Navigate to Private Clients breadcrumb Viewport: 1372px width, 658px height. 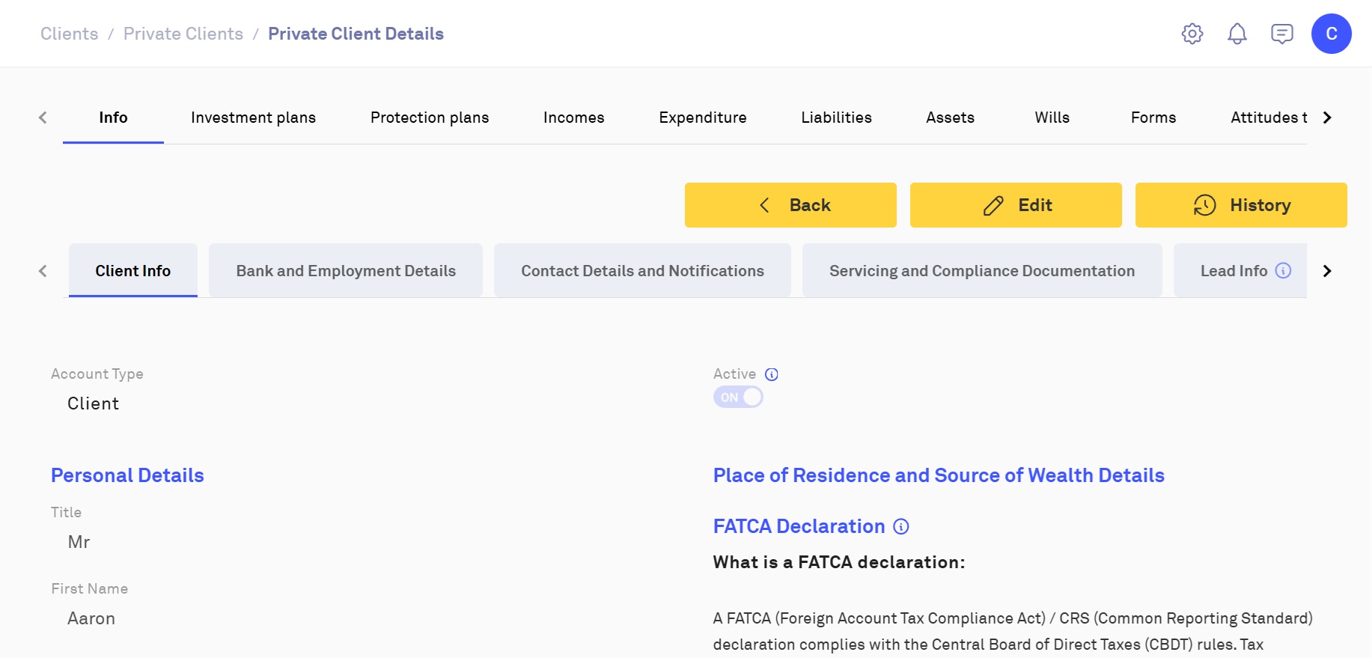click(x=183, y=34)
